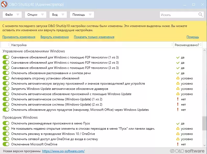Click the search magnifier icon
Screen dimensions: 207x154
point(200,14)
